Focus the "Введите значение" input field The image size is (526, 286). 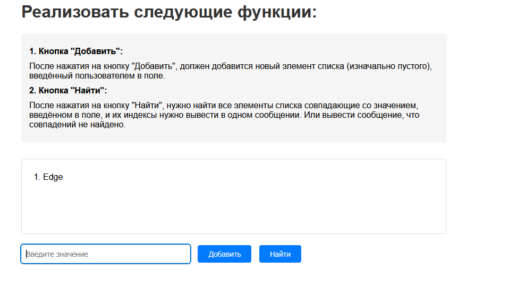[x=106, y=254]
